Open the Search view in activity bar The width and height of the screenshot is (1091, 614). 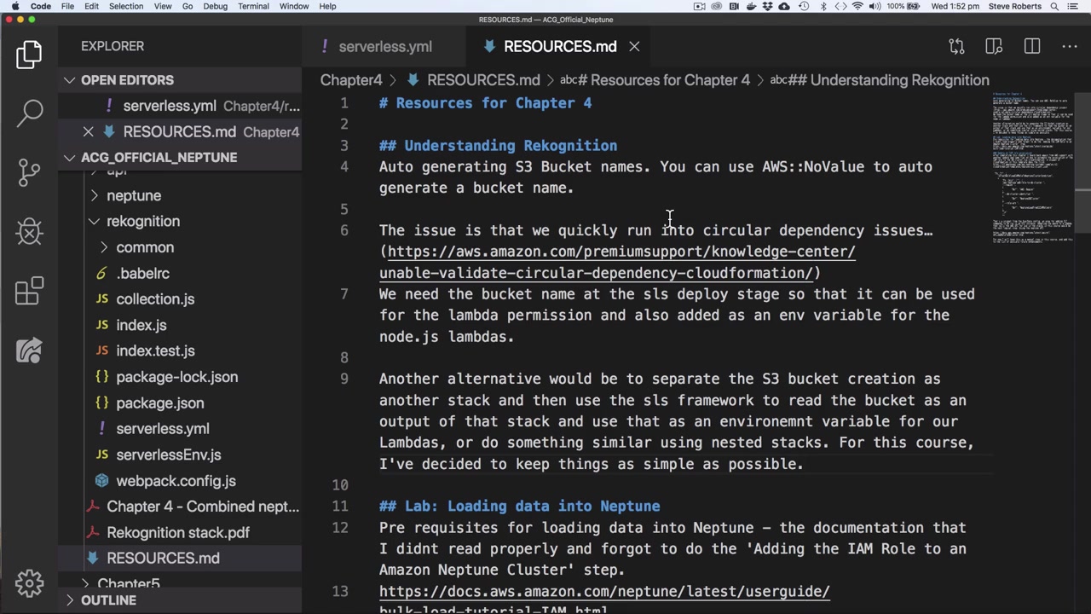coord(29,113)
